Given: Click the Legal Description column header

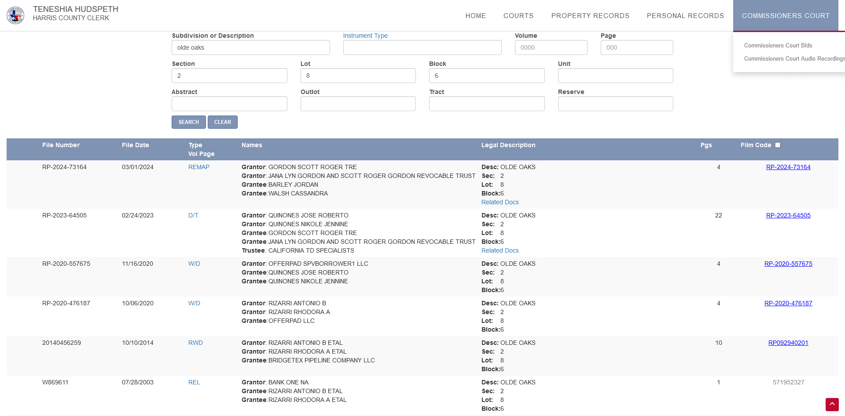Looking at the screenshot, I should point(508,145).
